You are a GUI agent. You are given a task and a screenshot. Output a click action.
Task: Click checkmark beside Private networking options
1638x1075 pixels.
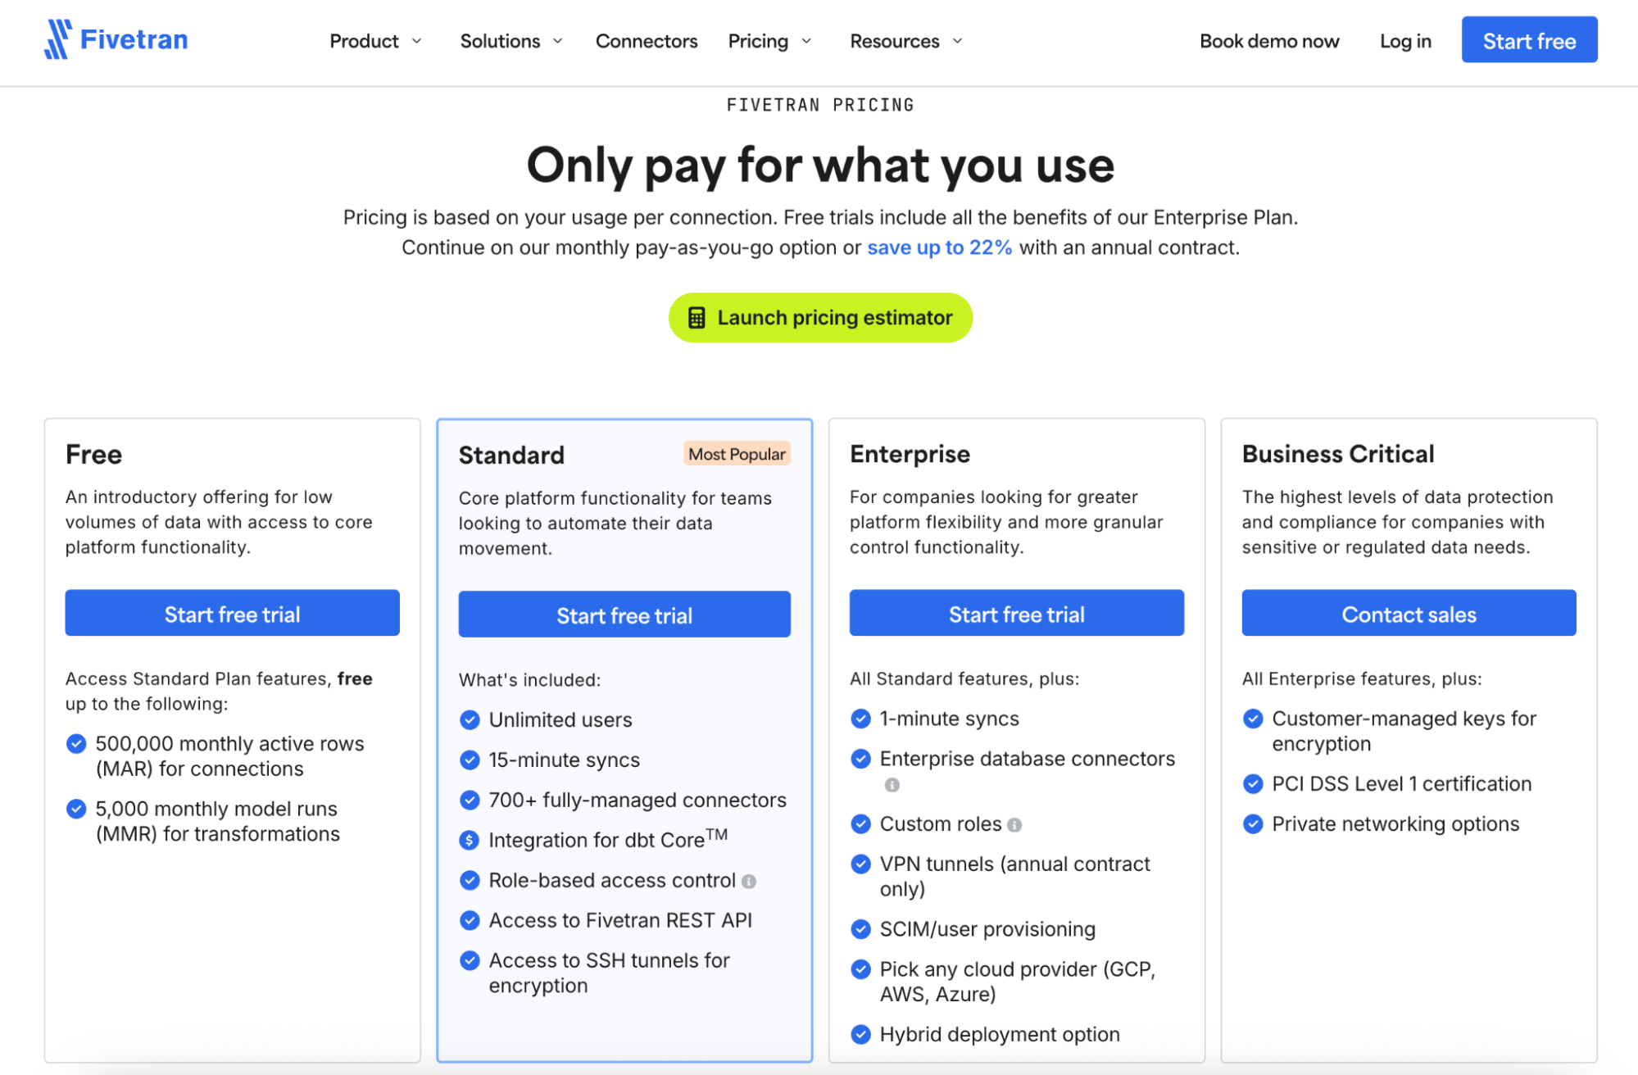click(x=1253, y=823)
